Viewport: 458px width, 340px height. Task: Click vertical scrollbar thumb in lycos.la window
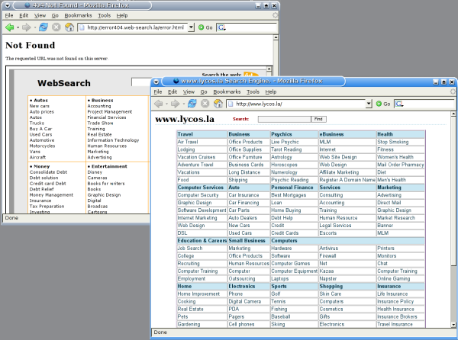click(453, 191)
